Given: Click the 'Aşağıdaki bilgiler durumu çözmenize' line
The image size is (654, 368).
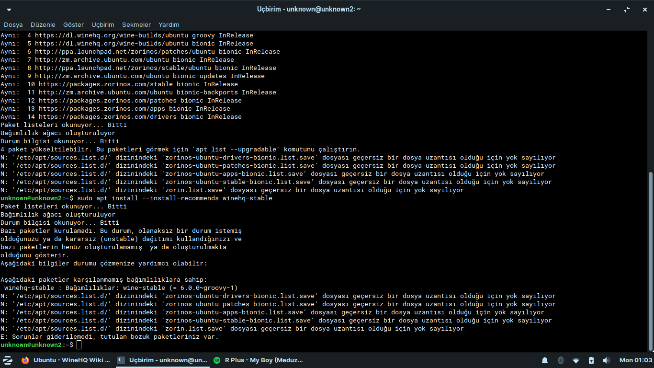Looking at the screenshot, I should [x=104, y=264].
